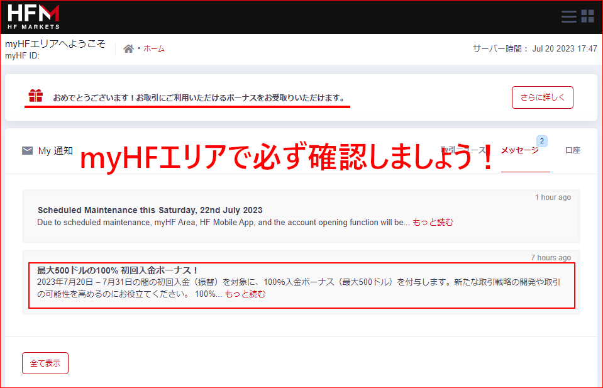
Task: Open the hamburger menu icon
Action: (568, 16)
